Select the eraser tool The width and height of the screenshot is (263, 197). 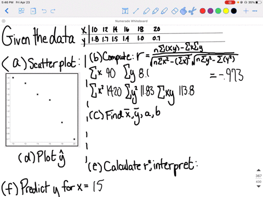coord(175,11)
